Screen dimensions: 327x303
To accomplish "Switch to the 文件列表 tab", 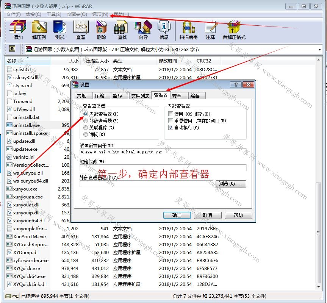I will (140, 96).
